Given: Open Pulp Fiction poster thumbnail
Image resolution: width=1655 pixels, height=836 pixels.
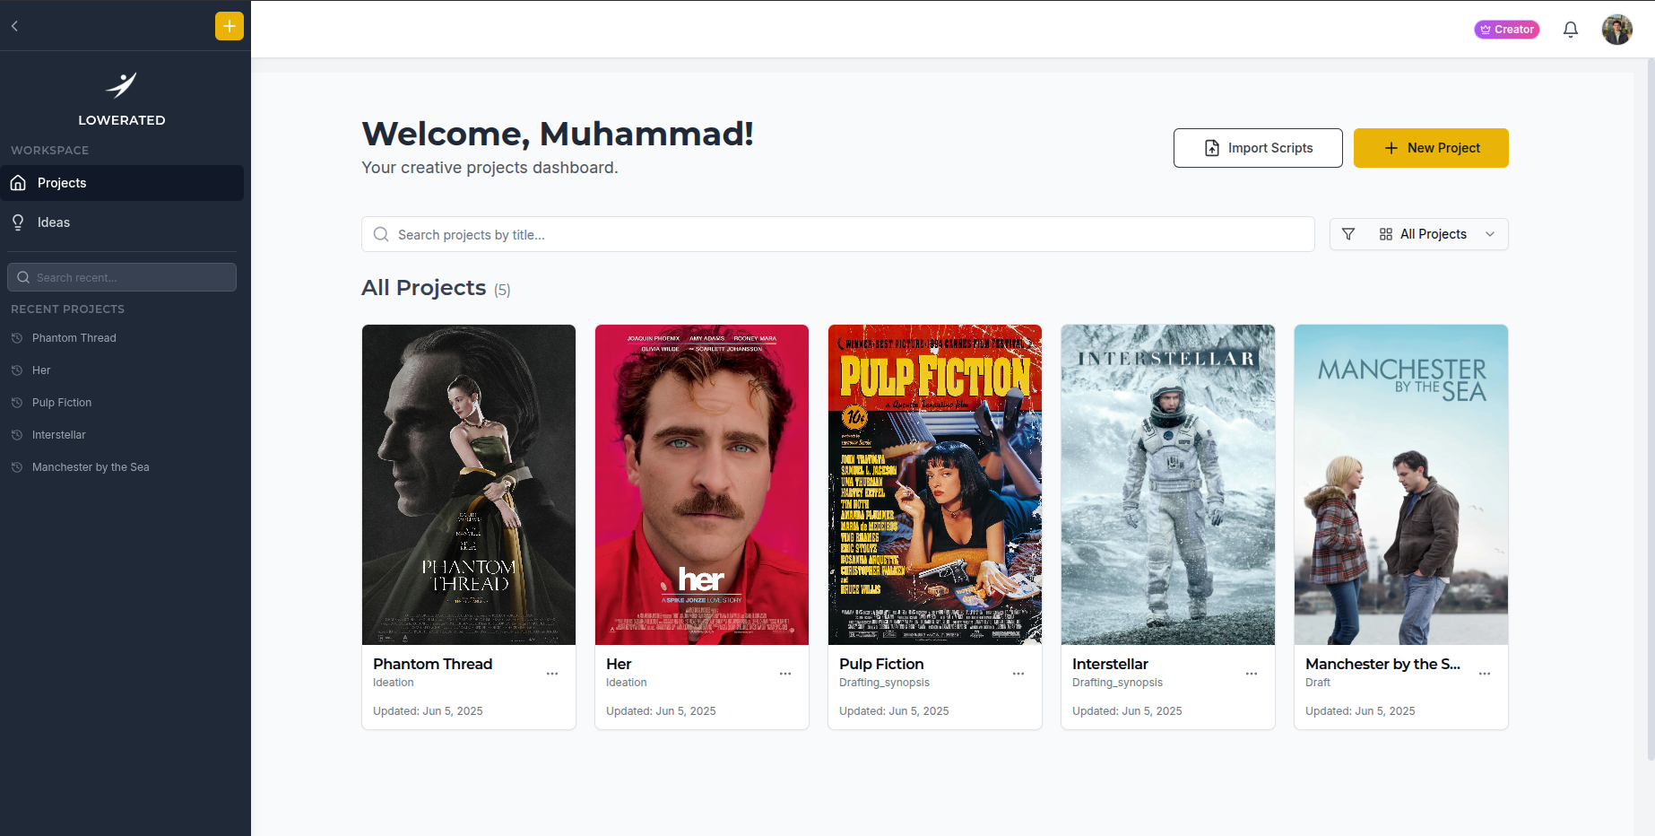Looking at the screenshot, I should (935, 484).
